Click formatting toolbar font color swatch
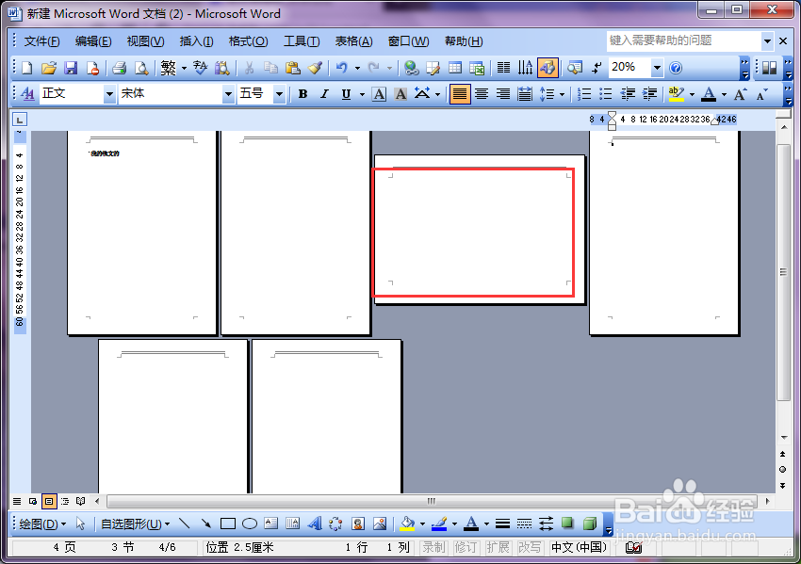The image size is (801, 564). click(709, 94)
